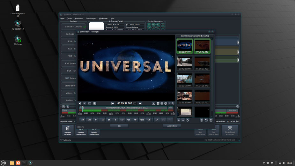This screenshot has width=295, height=166.
Task: Click the Streams erhalten button
Action: 68,130
